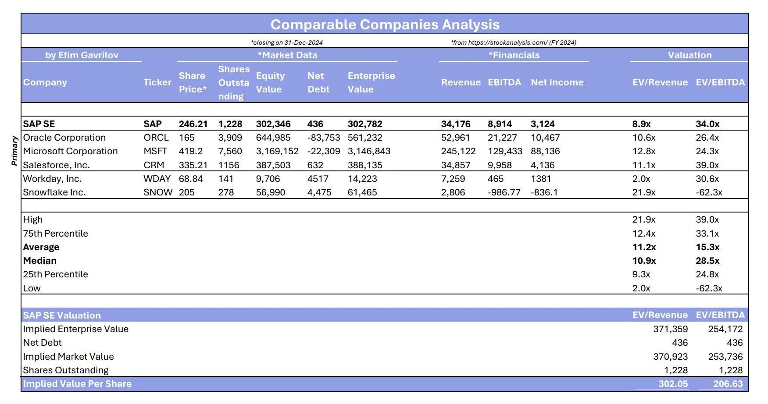
Task: Click the 'Oracle Corporation' cell
Action: (64, 138)
